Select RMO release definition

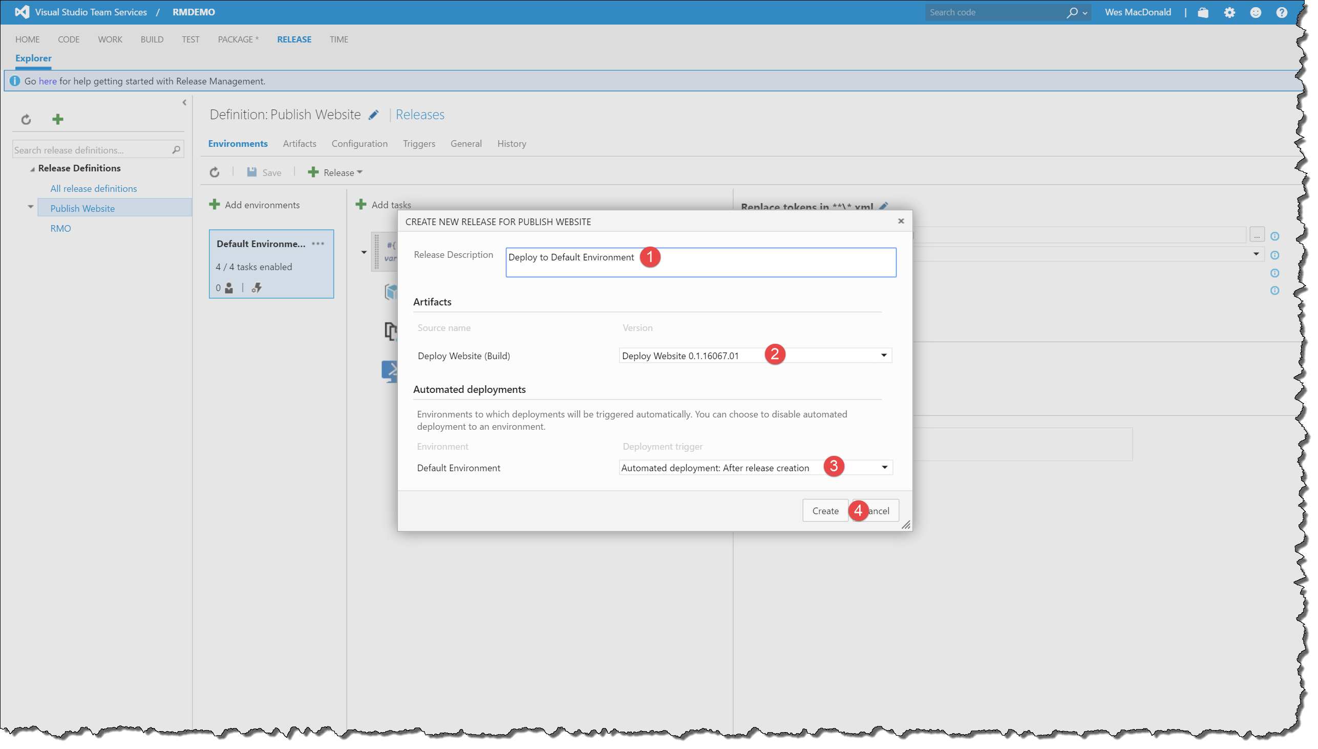61,228
